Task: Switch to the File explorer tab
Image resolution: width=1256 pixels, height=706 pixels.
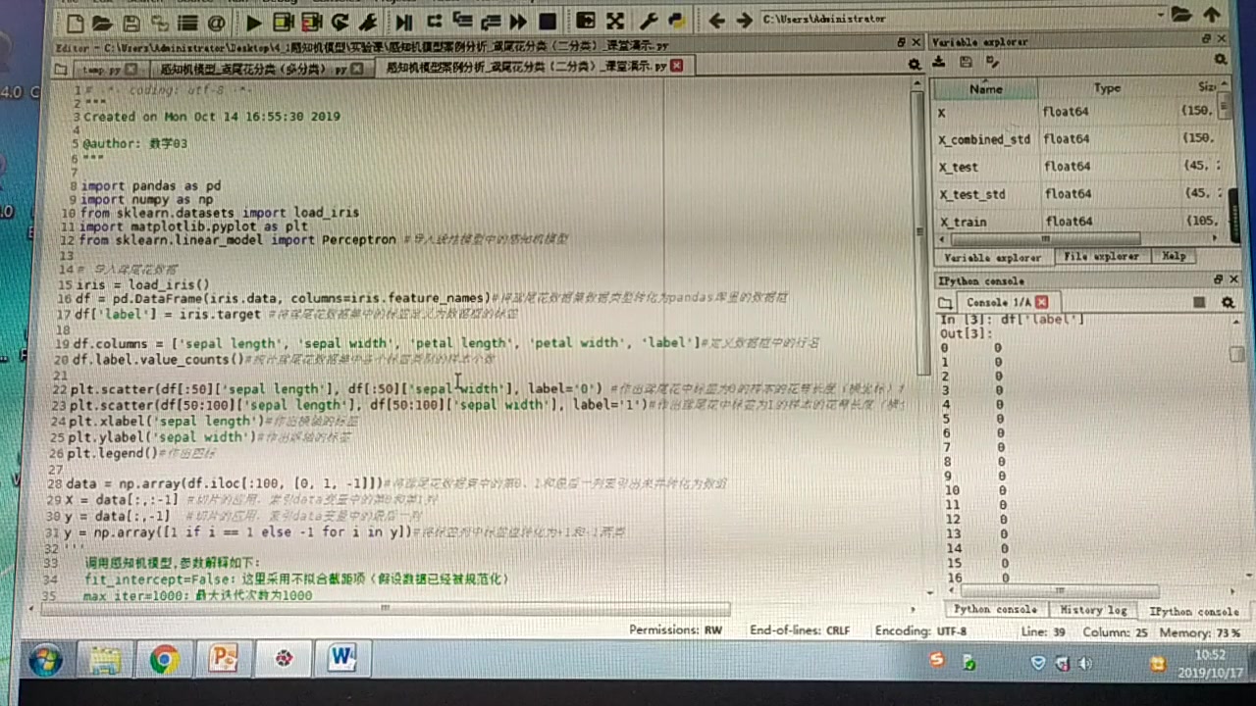Action: tap(1101, 256)
